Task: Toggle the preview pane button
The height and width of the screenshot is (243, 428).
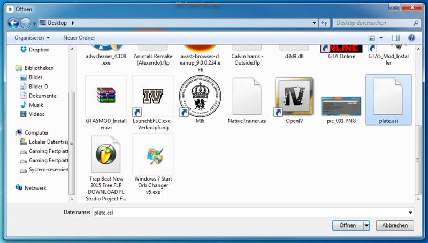Action: [x=396, y=38]
